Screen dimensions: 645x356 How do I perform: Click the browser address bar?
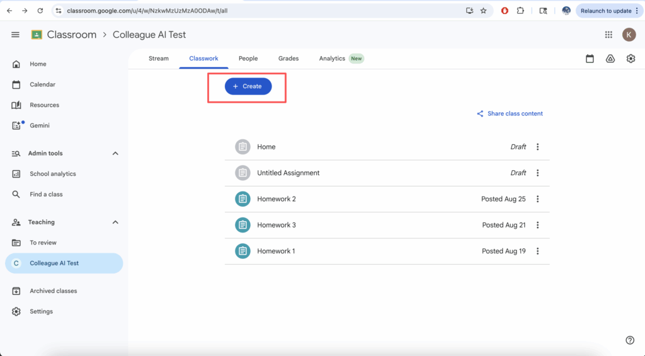pyautogui.click(x=252, y=11)
